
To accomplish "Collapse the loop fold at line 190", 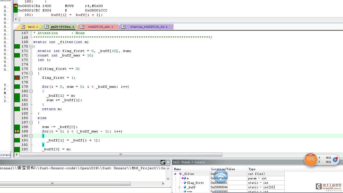I will [x=31, y=136].
